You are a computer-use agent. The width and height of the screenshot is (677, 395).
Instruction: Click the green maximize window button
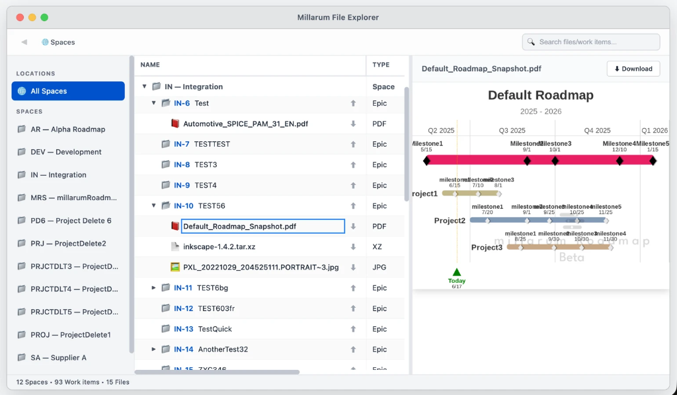44,17
